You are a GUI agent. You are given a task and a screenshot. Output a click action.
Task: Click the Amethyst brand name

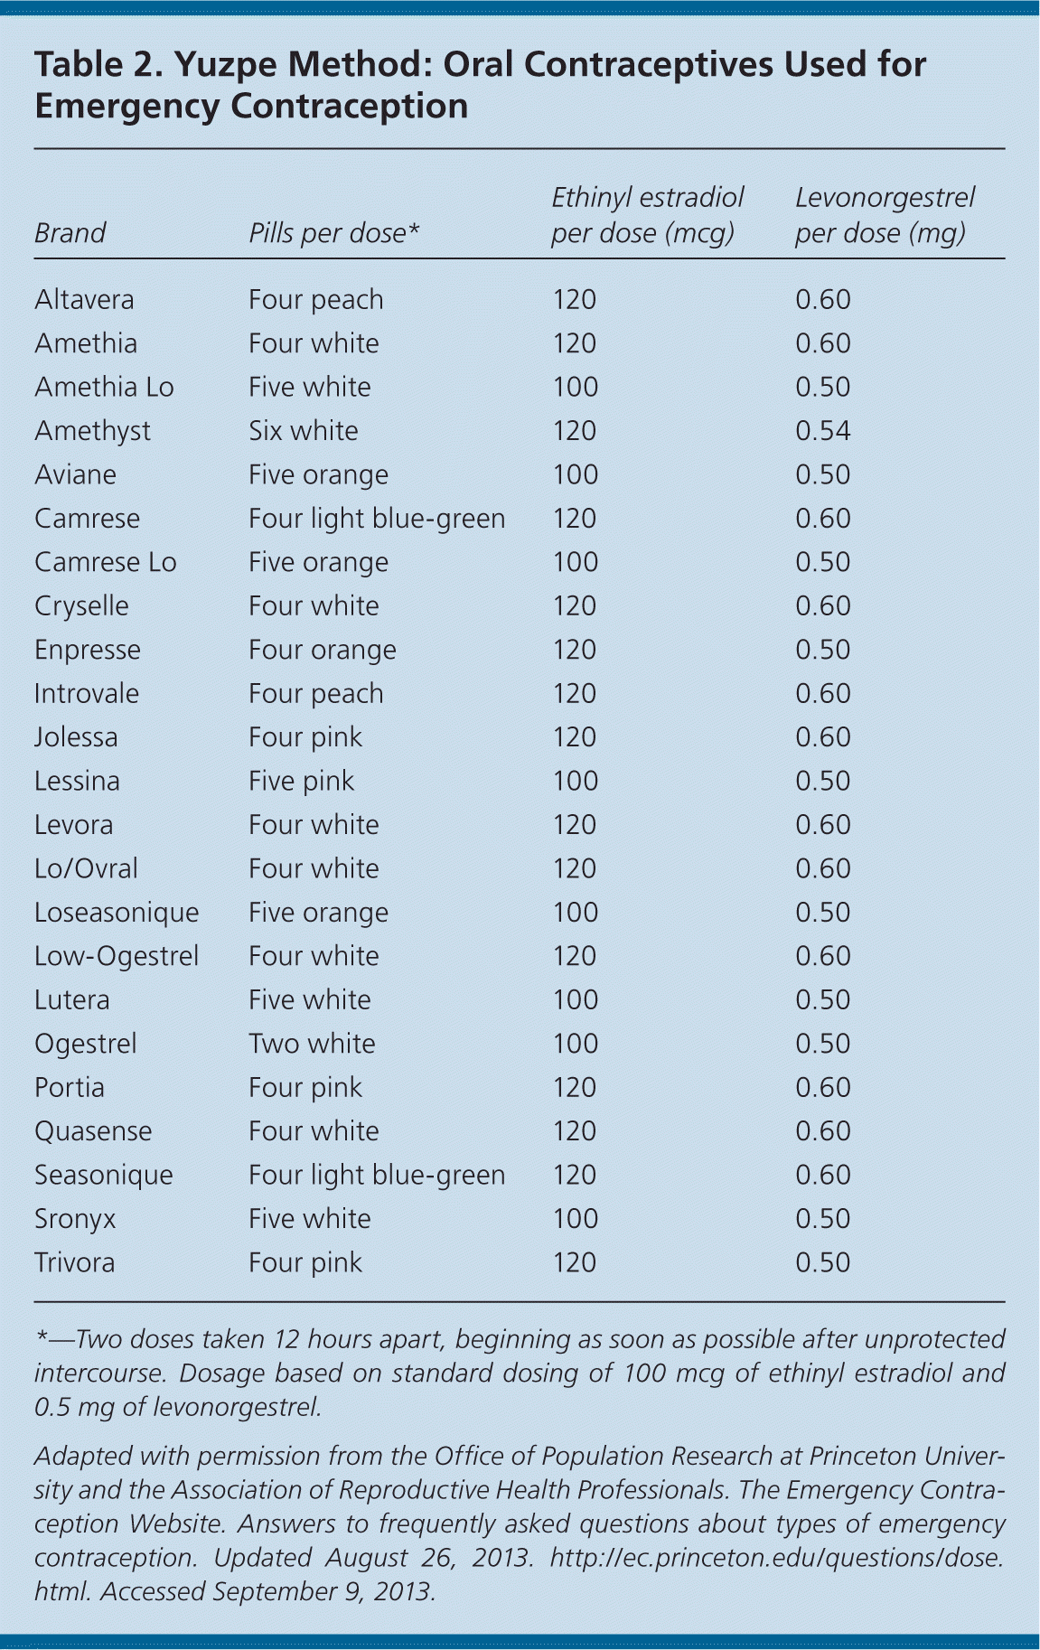click(x=92, y=431)
